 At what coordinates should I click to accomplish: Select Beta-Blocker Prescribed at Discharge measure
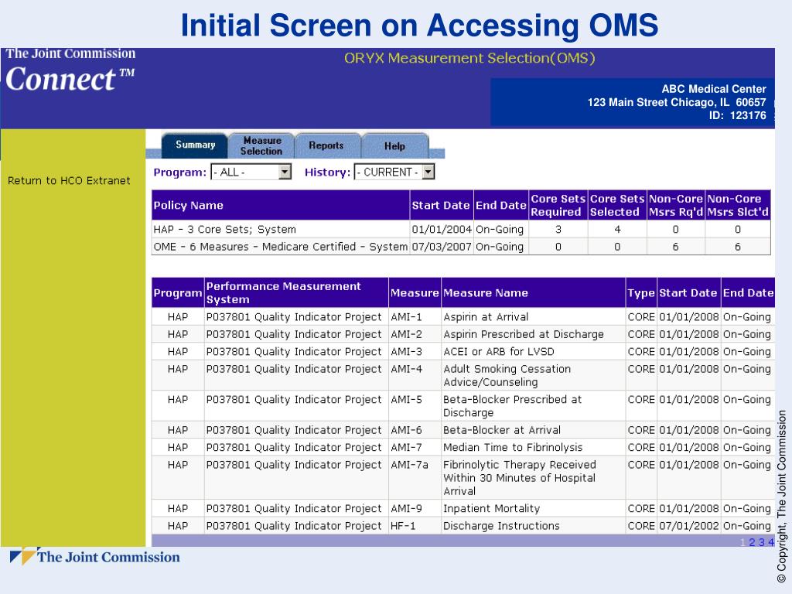click(512, 406)
